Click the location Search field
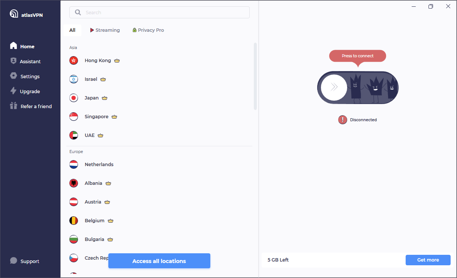Viewport: 457px width, 278px height. coord(159,12)
